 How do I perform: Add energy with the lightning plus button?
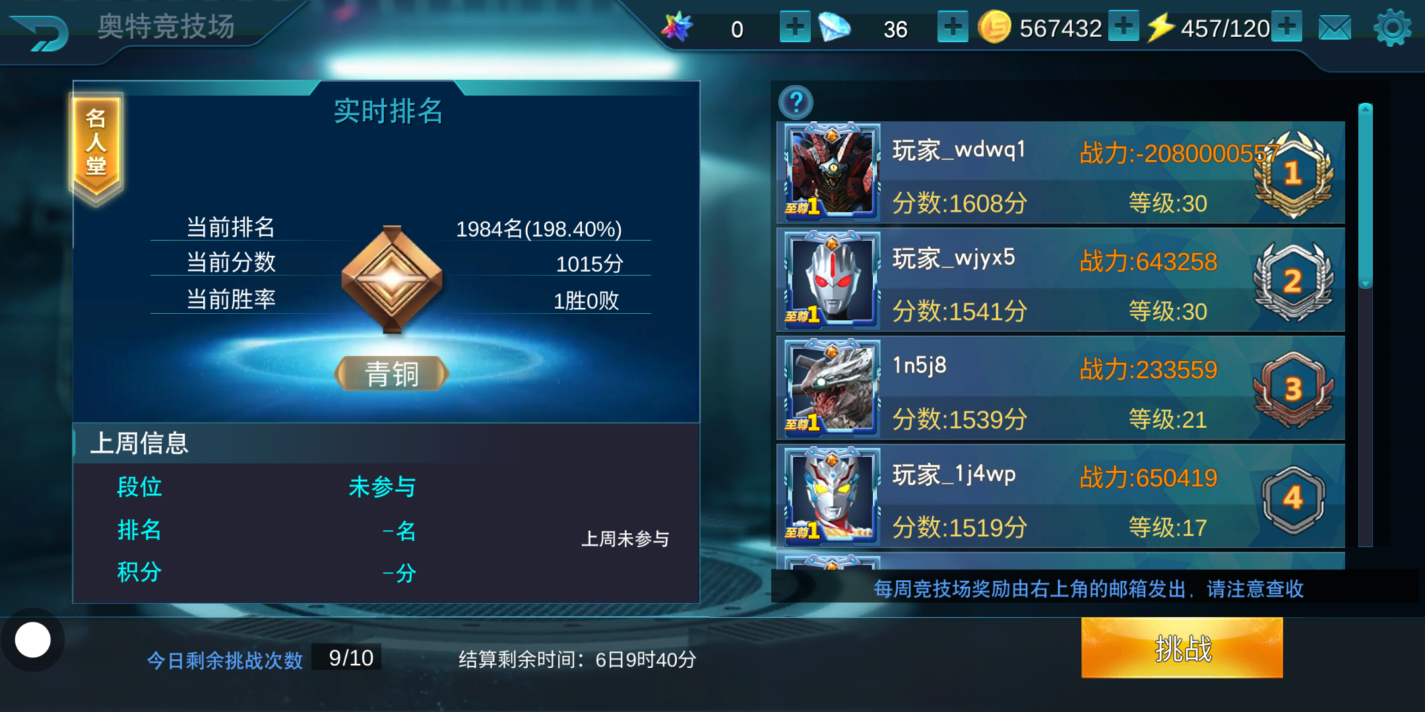[x=1286, y=27]
